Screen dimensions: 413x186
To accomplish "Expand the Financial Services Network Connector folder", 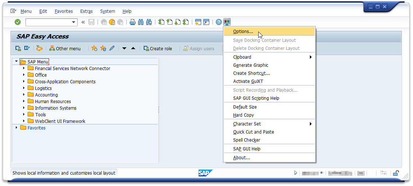I will (24, 68).
